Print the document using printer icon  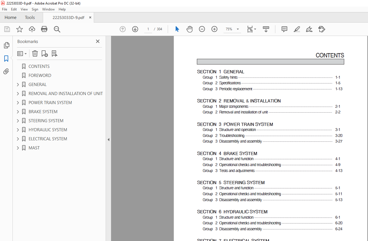click(x=44, y=29)
